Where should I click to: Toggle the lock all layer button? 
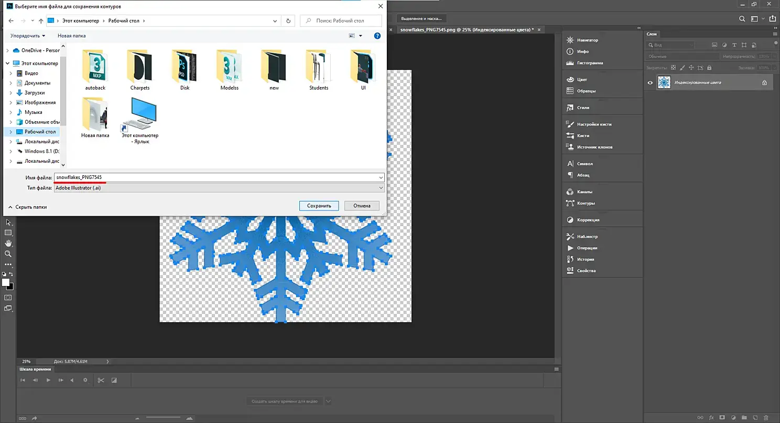(709, 68)
